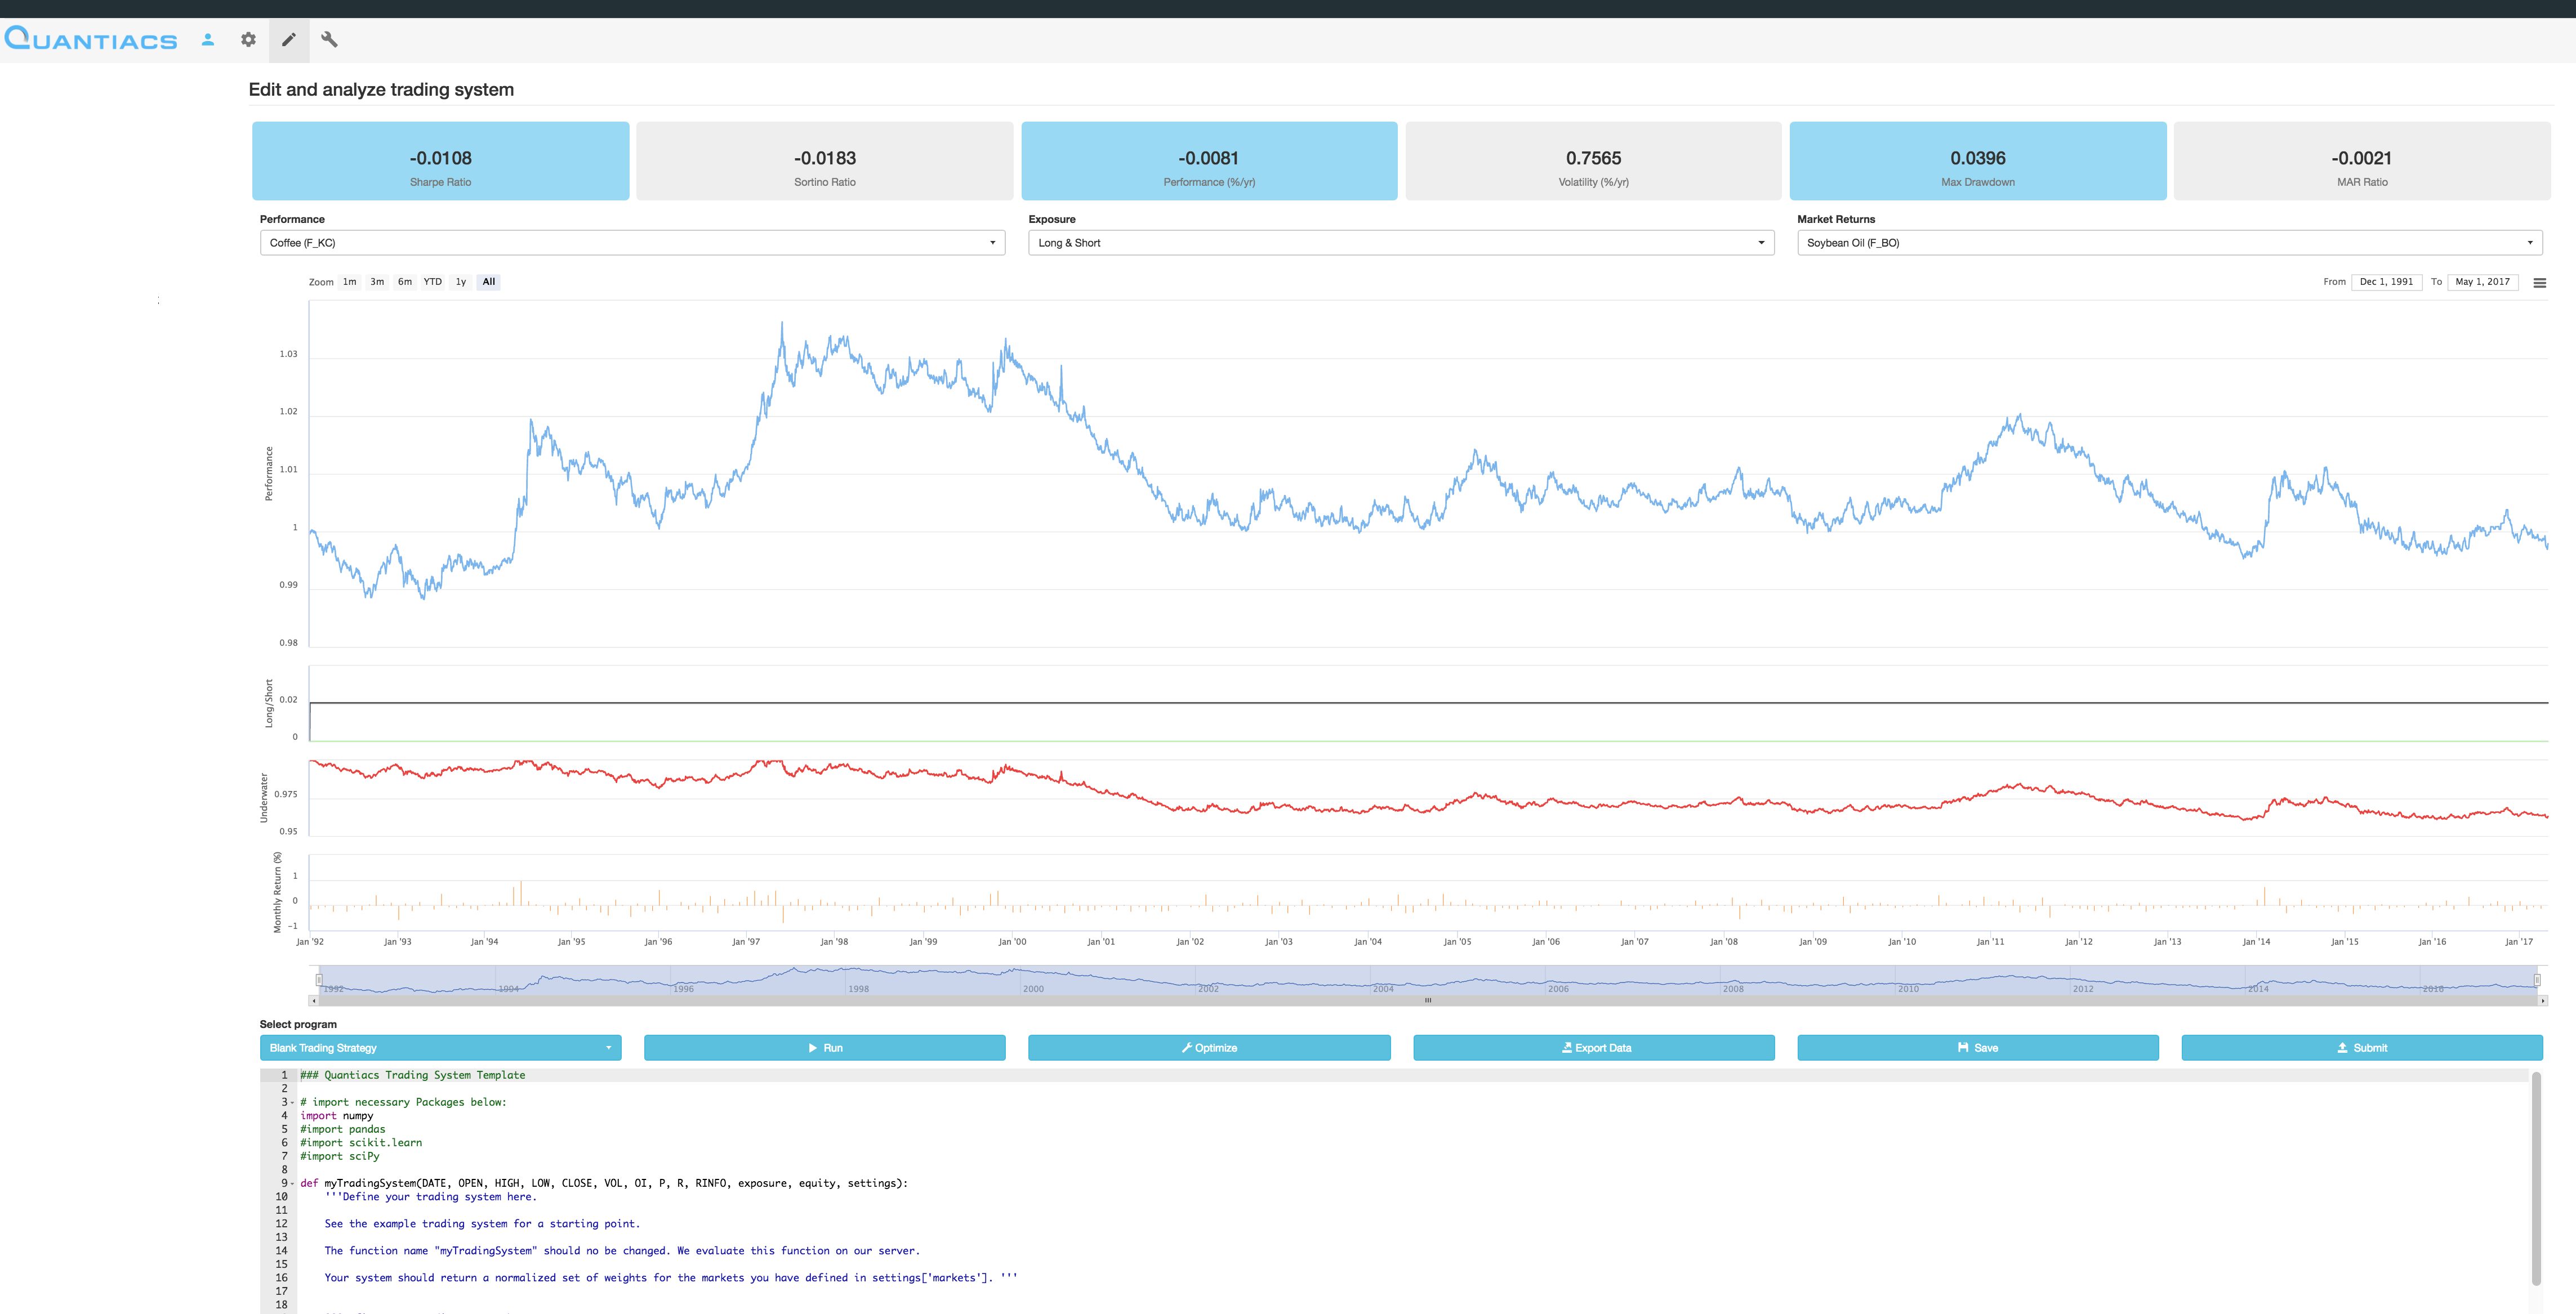Click the wrench tools icon in navbar
This screenshot has height=1314, width=2576.
[330, 40]
